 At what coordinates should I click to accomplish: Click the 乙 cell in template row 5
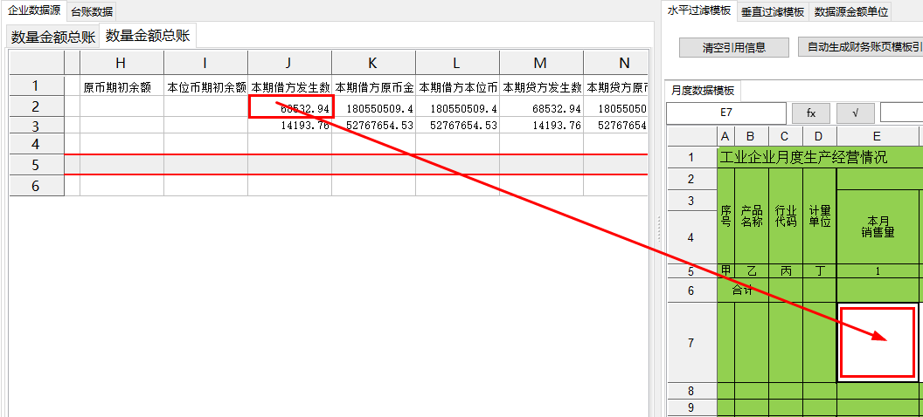coord(751,270)
